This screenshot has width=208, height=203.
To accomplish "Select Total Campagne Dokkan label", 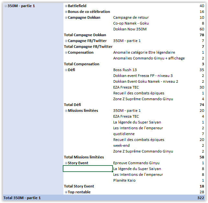I will (85, 35).
